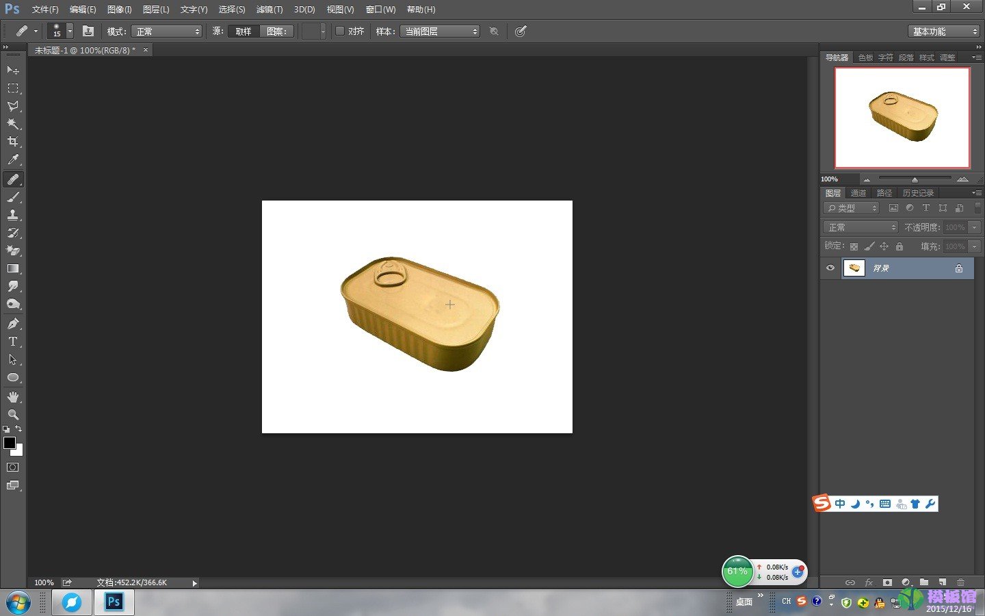Open the 不透明度 opacity dropdown arrow
The height and width of the screenshot is (616, 985).
[975, 227]
